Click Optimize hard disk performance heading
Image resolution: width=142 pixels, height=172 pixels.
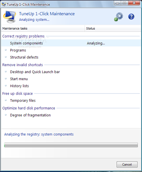(29, 108)
